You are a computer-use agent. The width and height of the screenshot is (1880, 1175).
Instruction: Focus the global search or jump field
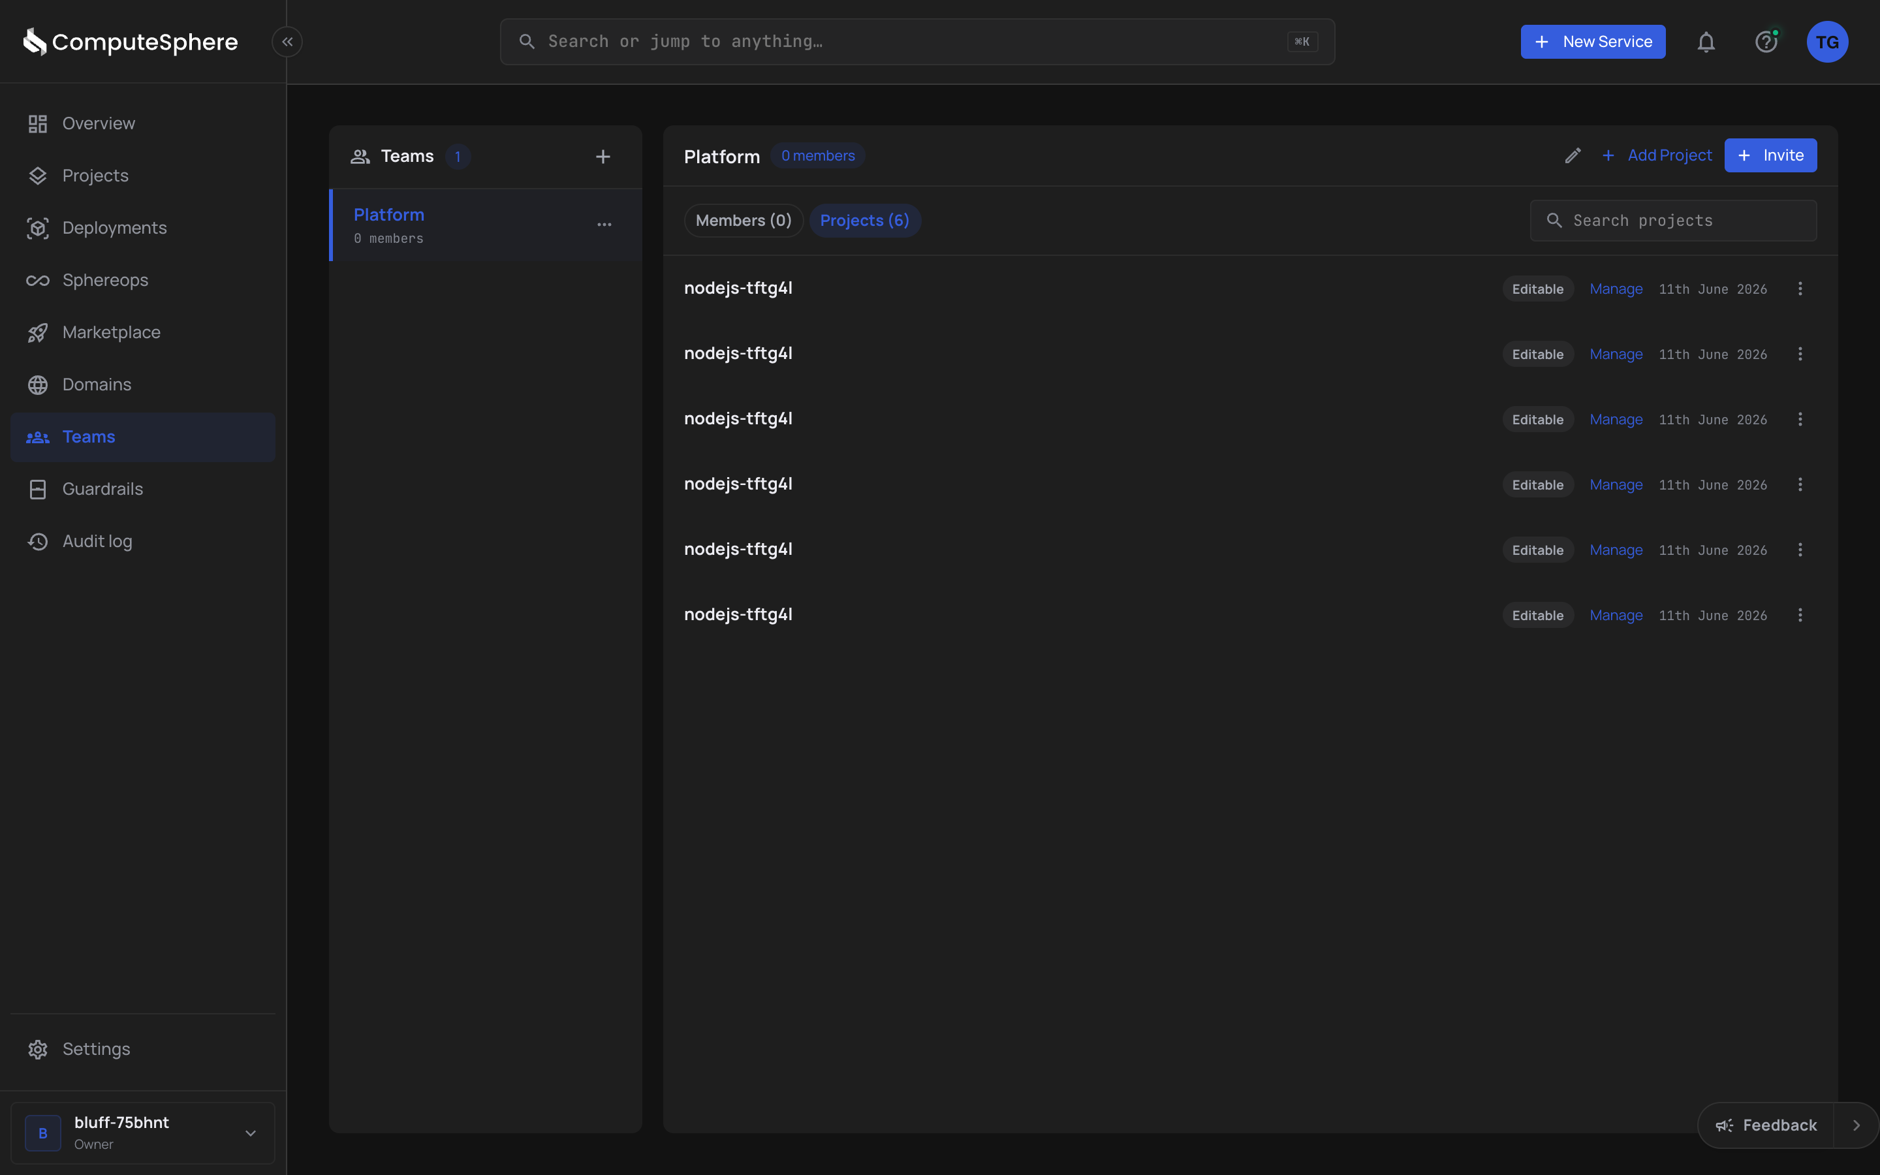917,42
